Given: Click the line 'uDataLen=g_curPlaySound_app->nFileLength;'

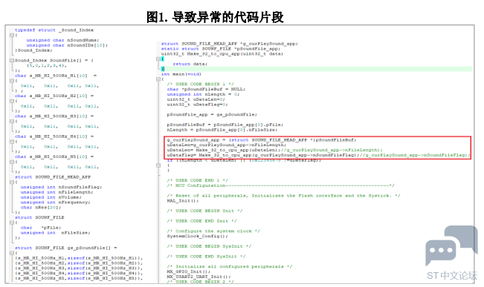Looking at the screenshot, I should click(227, 145).
